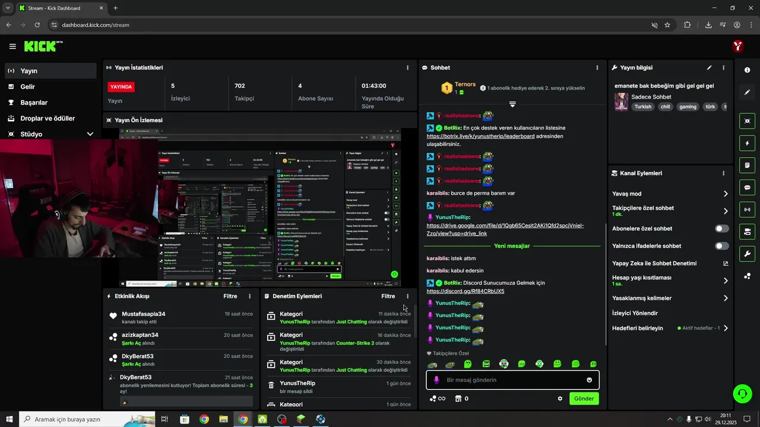This screenshot has height=427, width=760.
Task: Click the green support headset button
Action: pyautogui.click(x=742, y=393)
